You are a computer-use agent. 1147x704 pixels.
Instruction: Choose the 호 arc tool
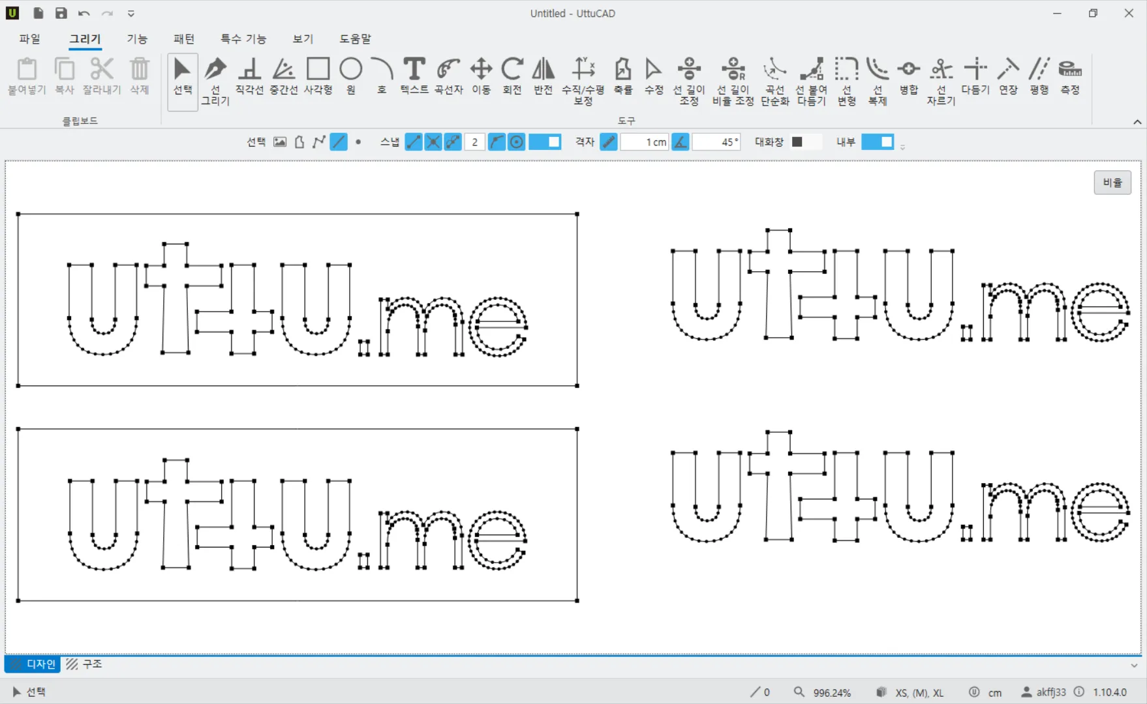click(x=382, y=77)
